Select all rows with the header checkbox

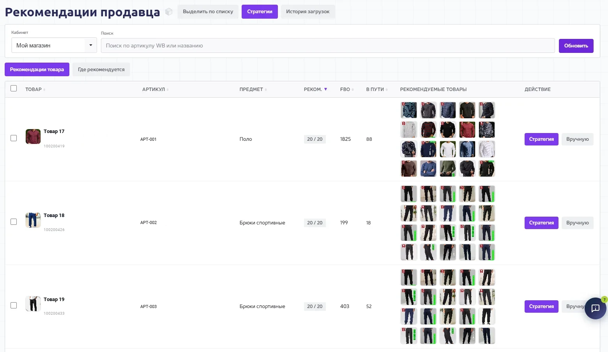coord(14,88)
